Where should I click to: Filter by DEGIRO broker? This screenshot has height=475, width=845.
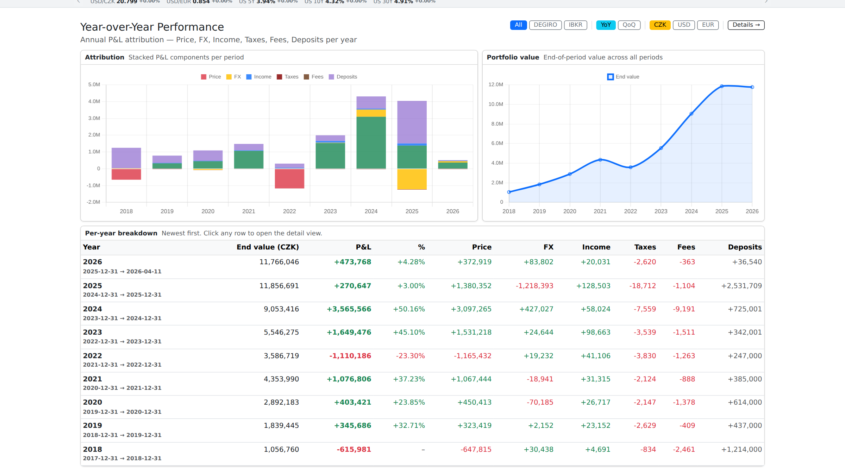545,25
